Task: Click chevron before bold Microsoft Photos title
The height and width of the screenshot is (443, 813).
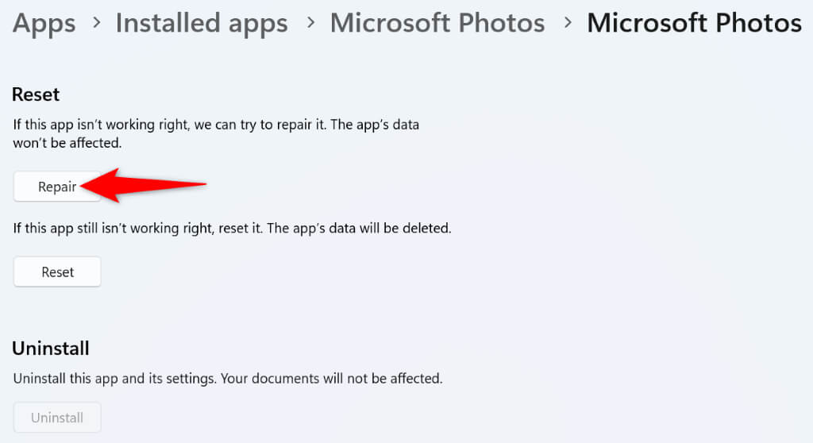Action: point(567,24)
